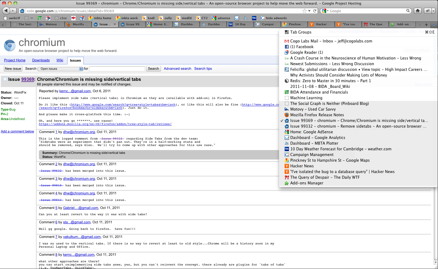The width and height of the screenshot is (438, 269).
Task: Switch to the Mozilla browser tab
Action: [78, 24]
